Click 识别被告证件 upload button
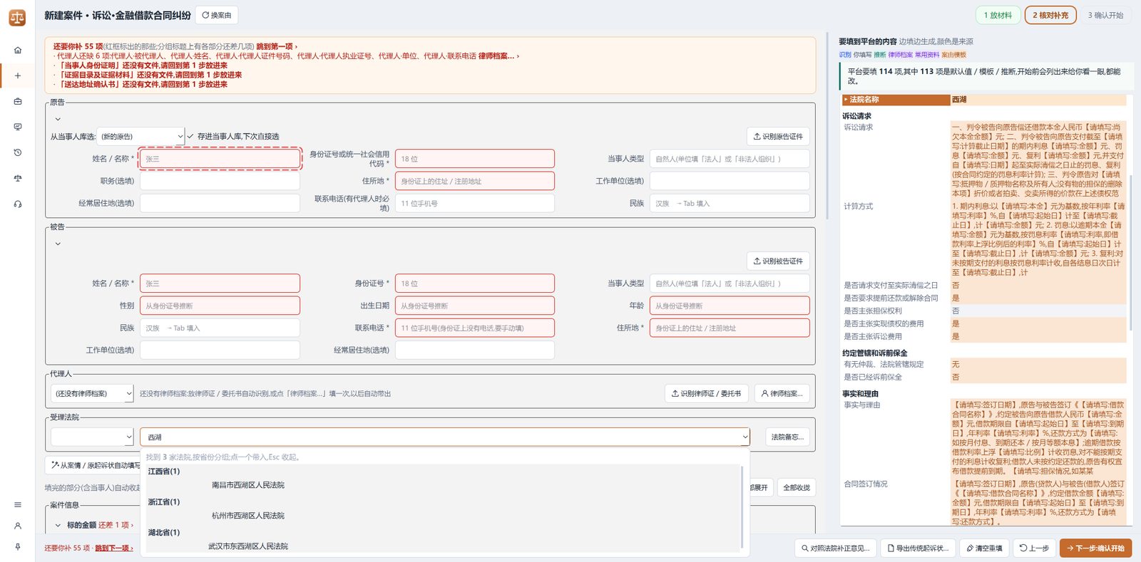The image size is (1141, 562). point(778,261)
